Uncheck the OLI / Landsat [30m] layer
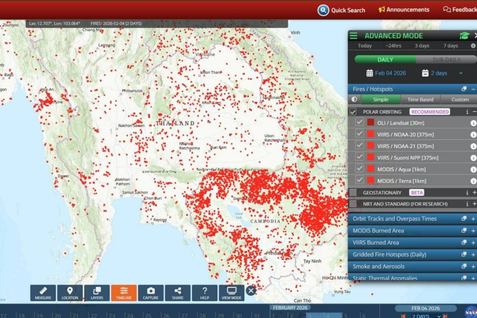The width and height of the screenshot is (477, 318). (x=359, y=122)
